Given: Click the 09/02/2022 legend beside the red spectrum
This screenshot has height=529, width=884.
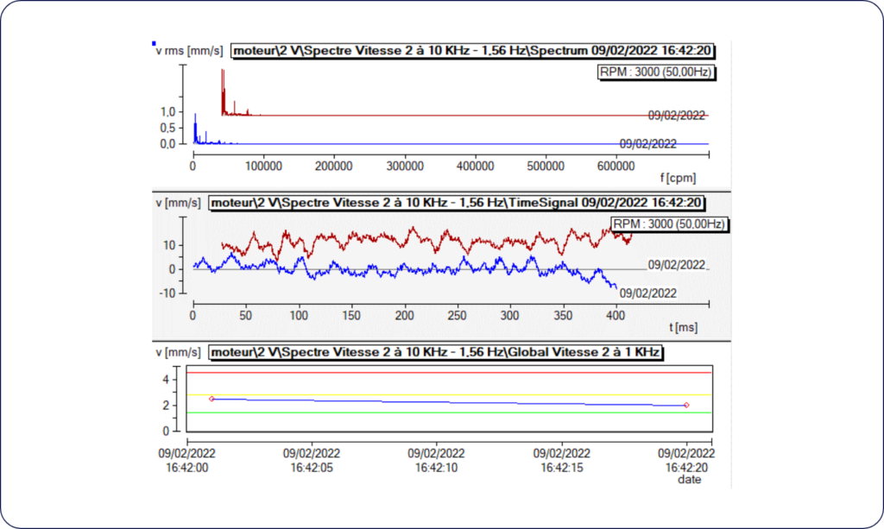Looking at the screenshot, I should point(679,114).
